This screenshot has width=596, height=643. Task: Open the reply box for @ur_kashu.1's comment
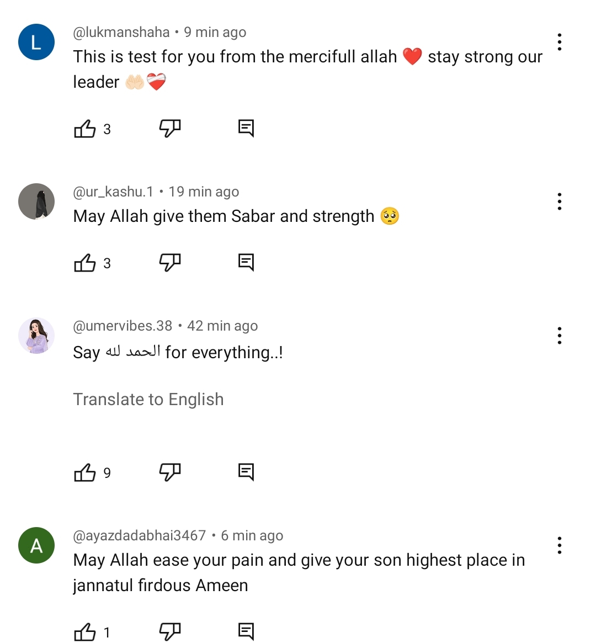(246, 262)
